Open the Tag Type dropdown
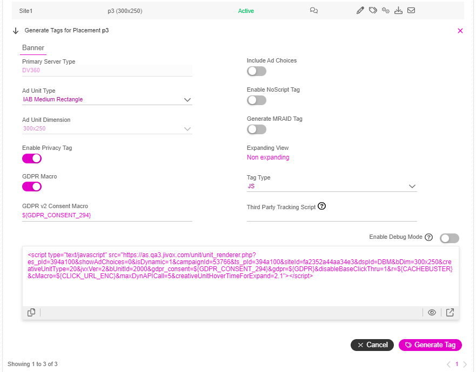 point(332,187)
